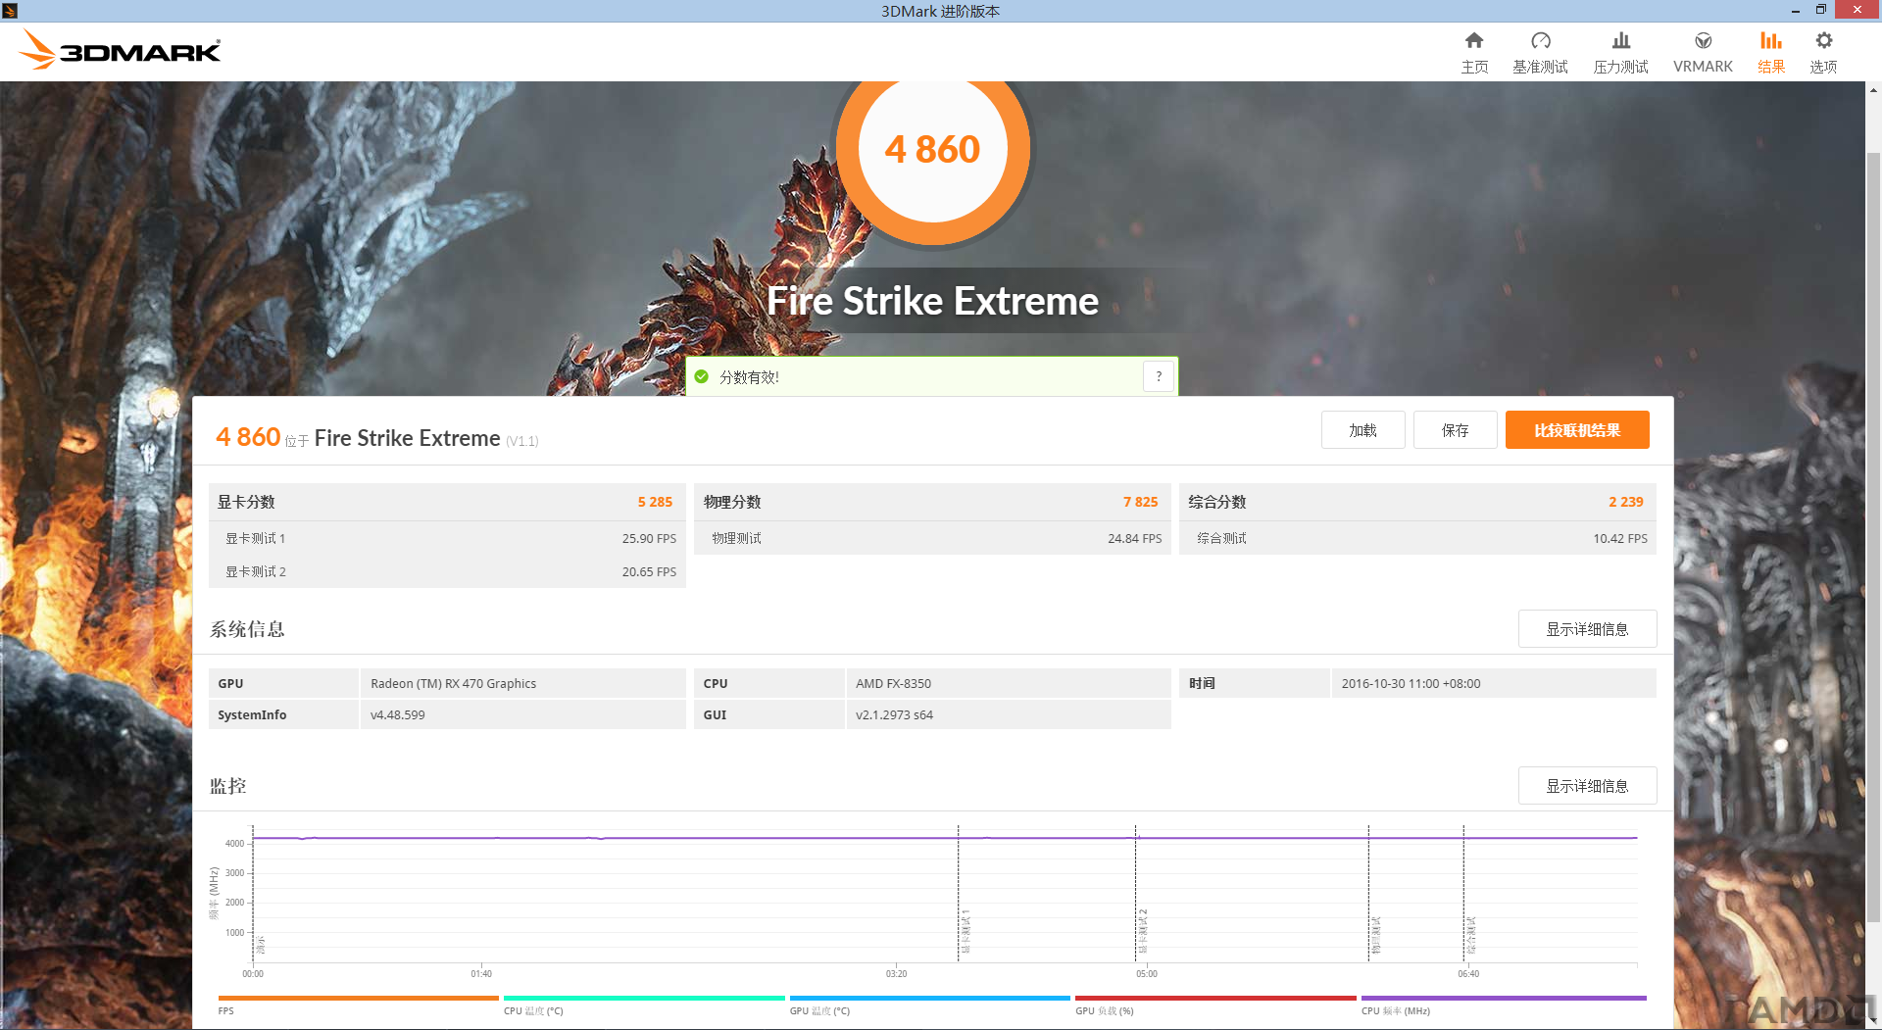This screenshot has width=1882, height=1030.
Task: Click the question mark help button
Action: (x=1159, y=376)
